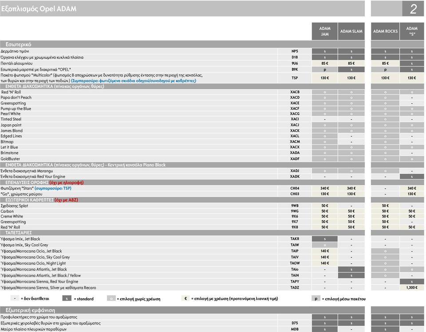Click the option code 'TAIW'
426x332 pixels.
tap(295, 245)
